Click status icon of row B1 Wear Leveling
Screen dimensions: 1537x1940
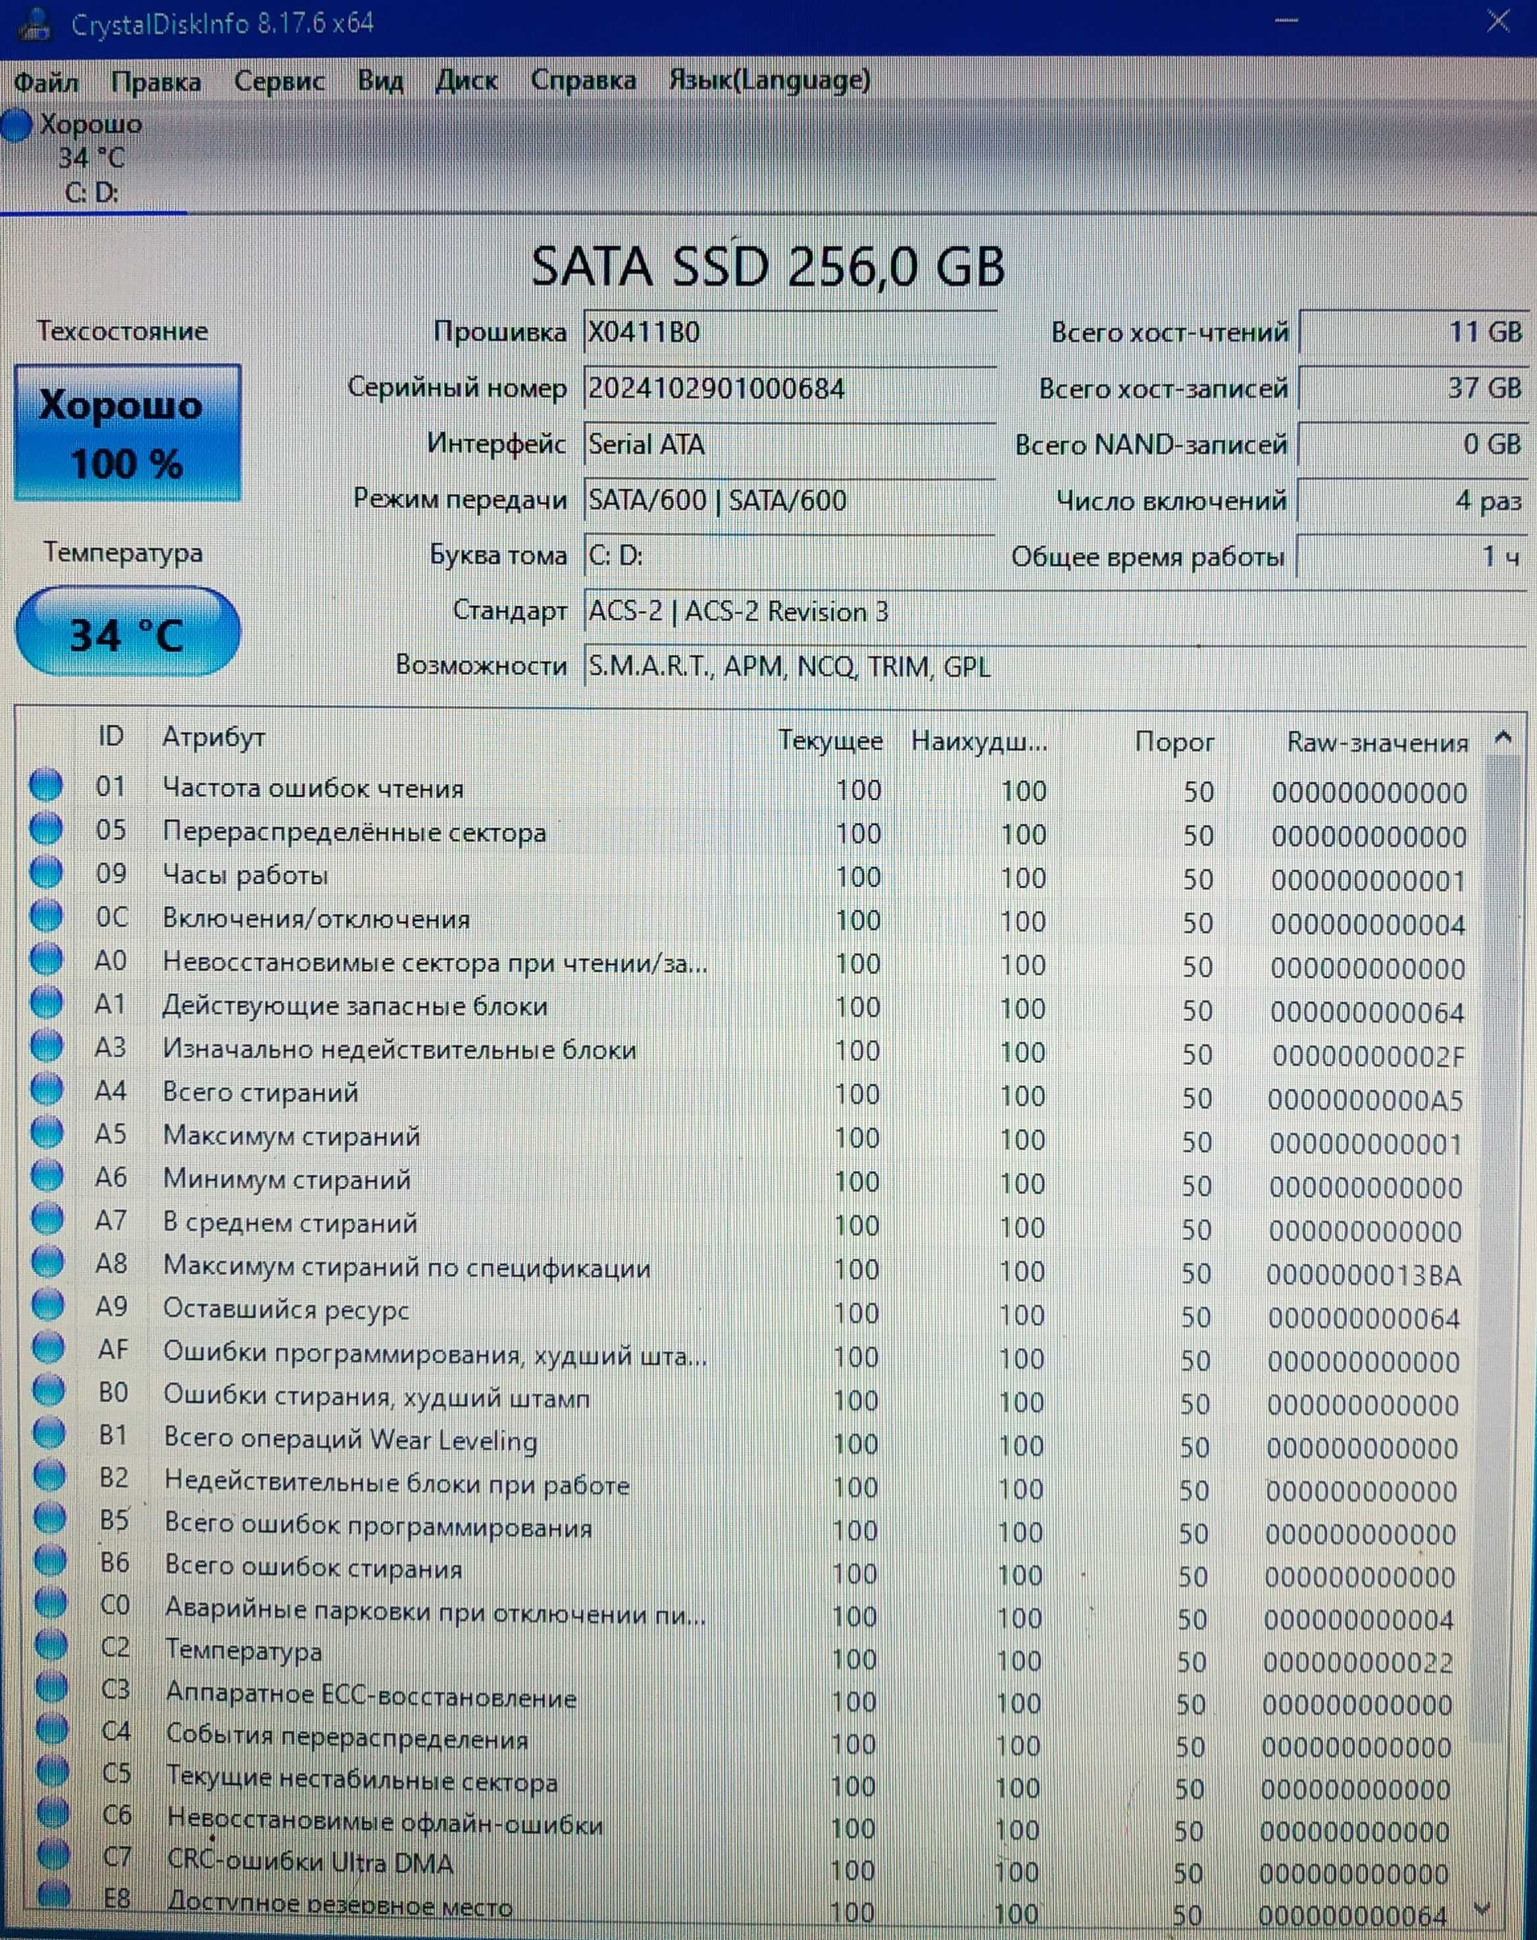(x=49, y=1433)
